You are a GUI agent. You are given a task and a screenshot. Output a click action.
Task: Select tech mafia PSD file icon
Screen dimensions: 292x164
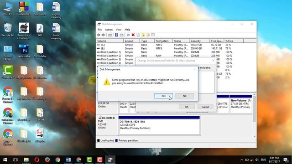click(24, 51)
